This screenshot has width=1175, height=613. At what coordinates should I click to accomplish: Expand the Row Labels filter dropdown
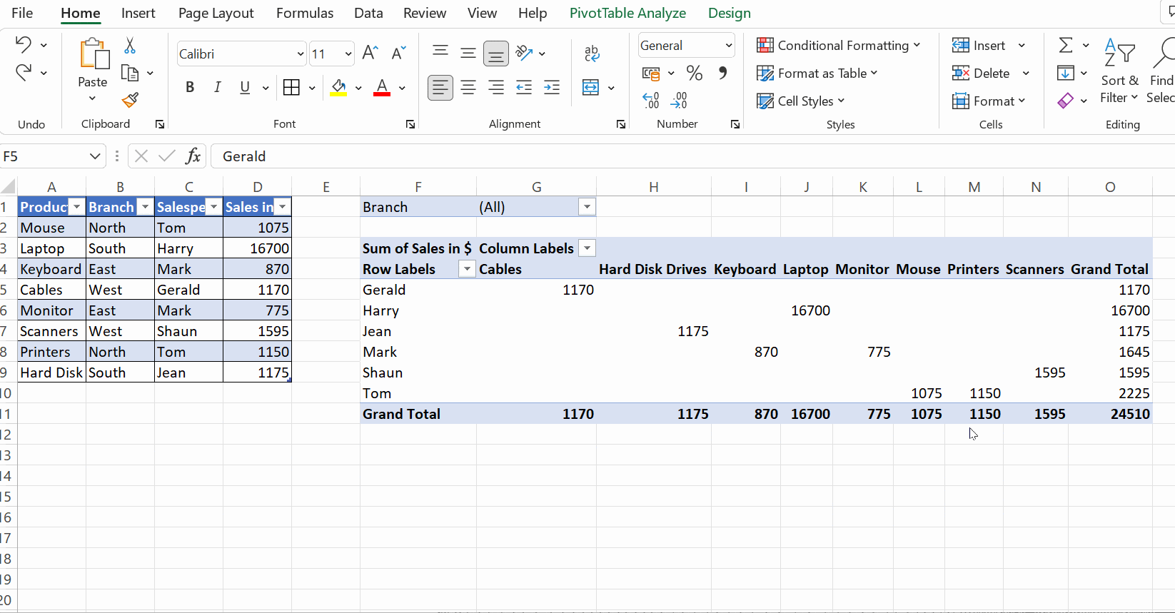point(467,269)
